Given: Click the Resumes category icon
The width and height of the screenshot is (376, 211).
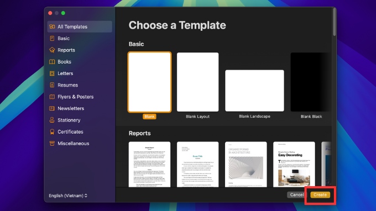Looking at the screenshot, I should (x=52, y=85).
